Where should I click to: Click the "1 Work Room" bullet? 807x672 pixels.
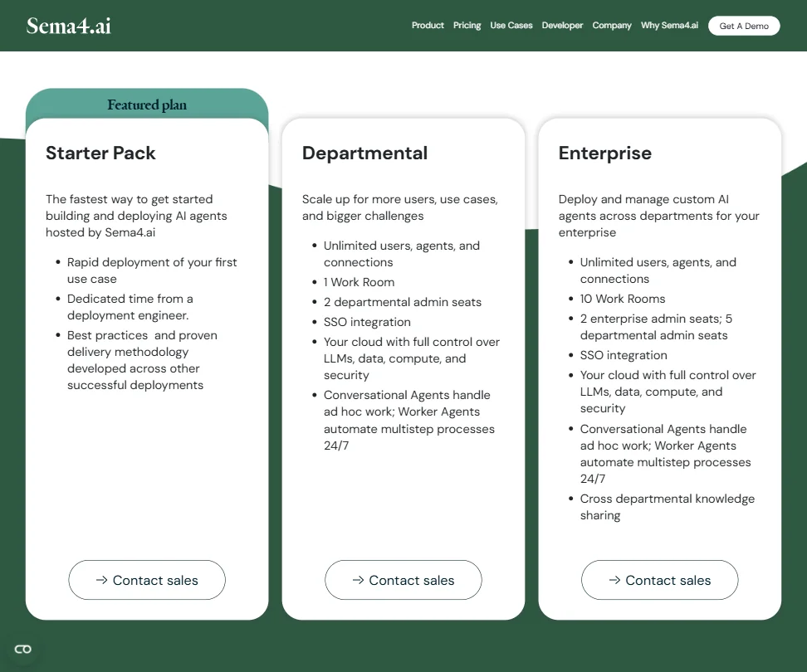(359, 282)
